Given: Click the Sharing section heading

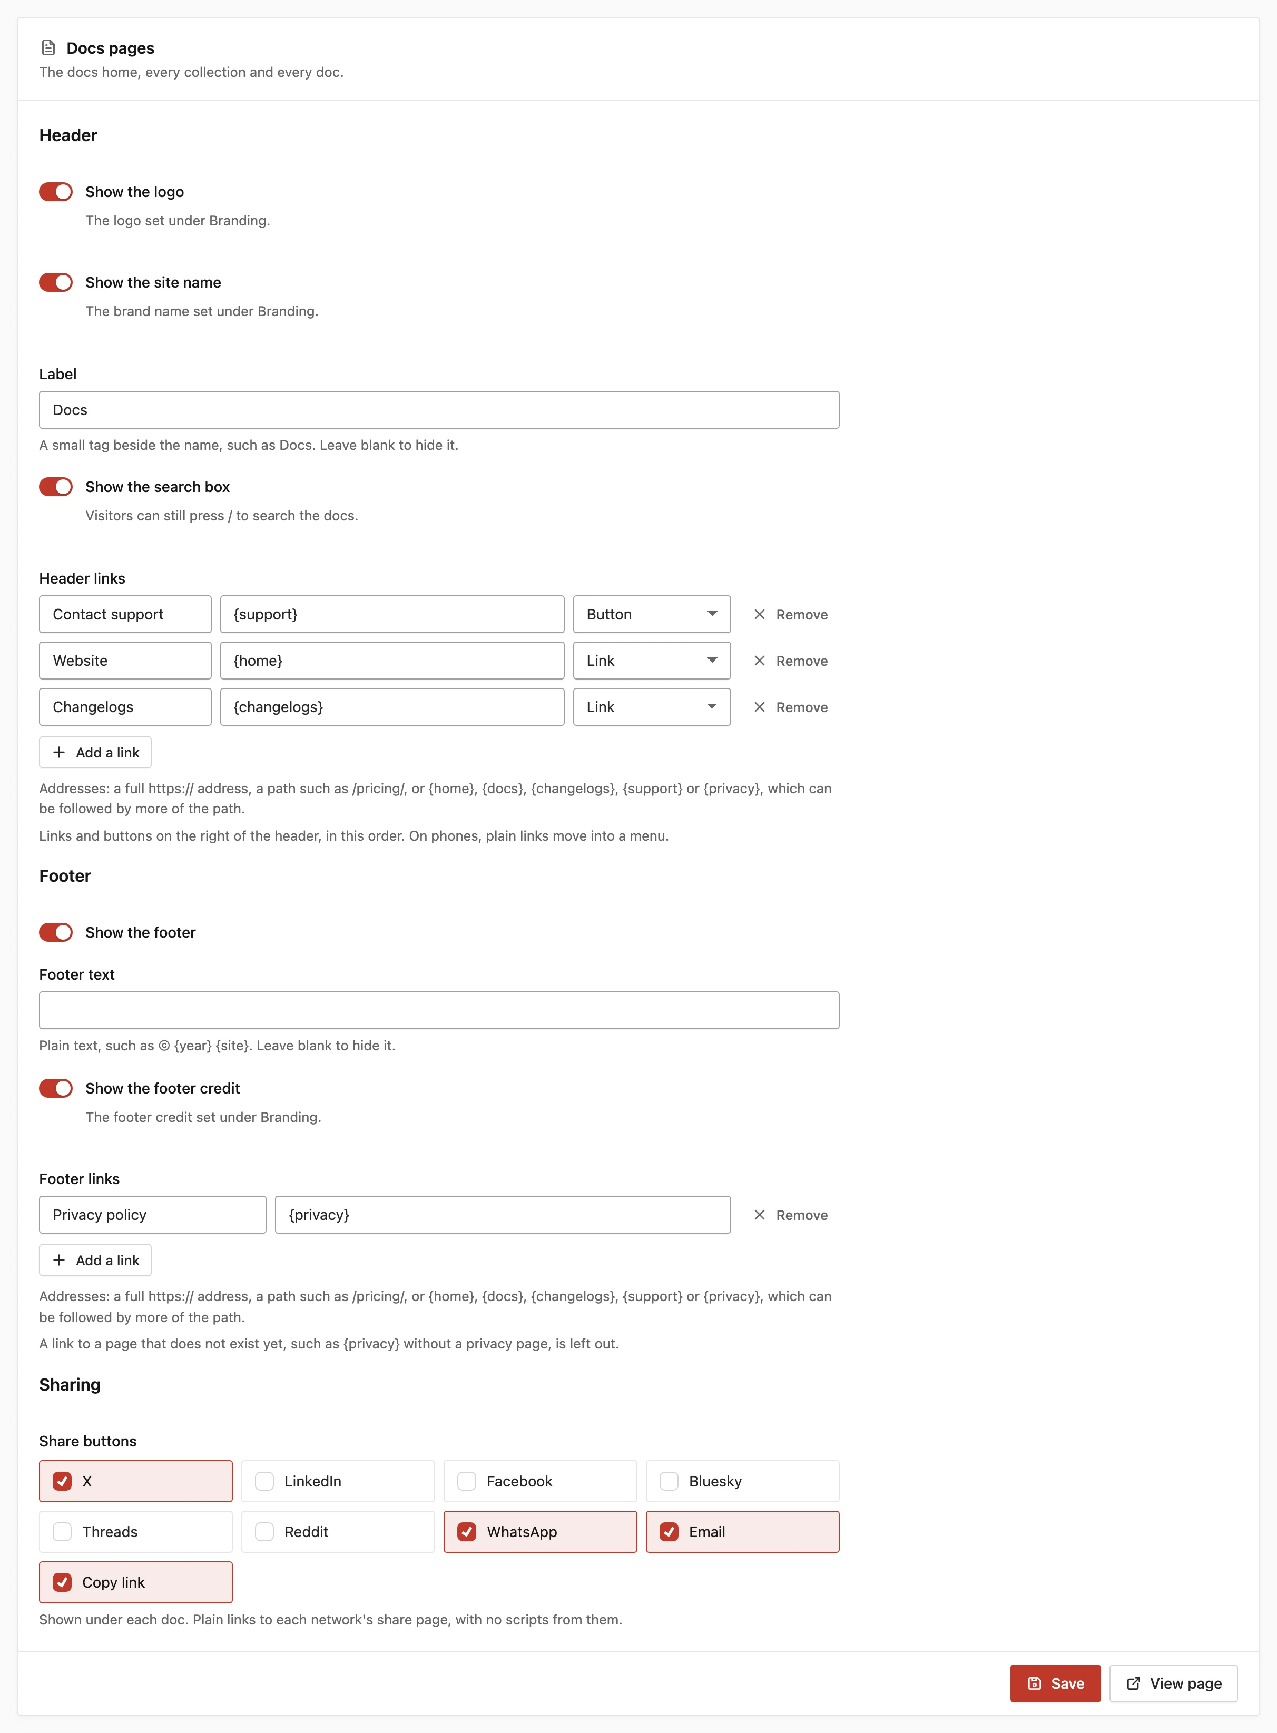Looking at the screenshot, I should 70,1384.
